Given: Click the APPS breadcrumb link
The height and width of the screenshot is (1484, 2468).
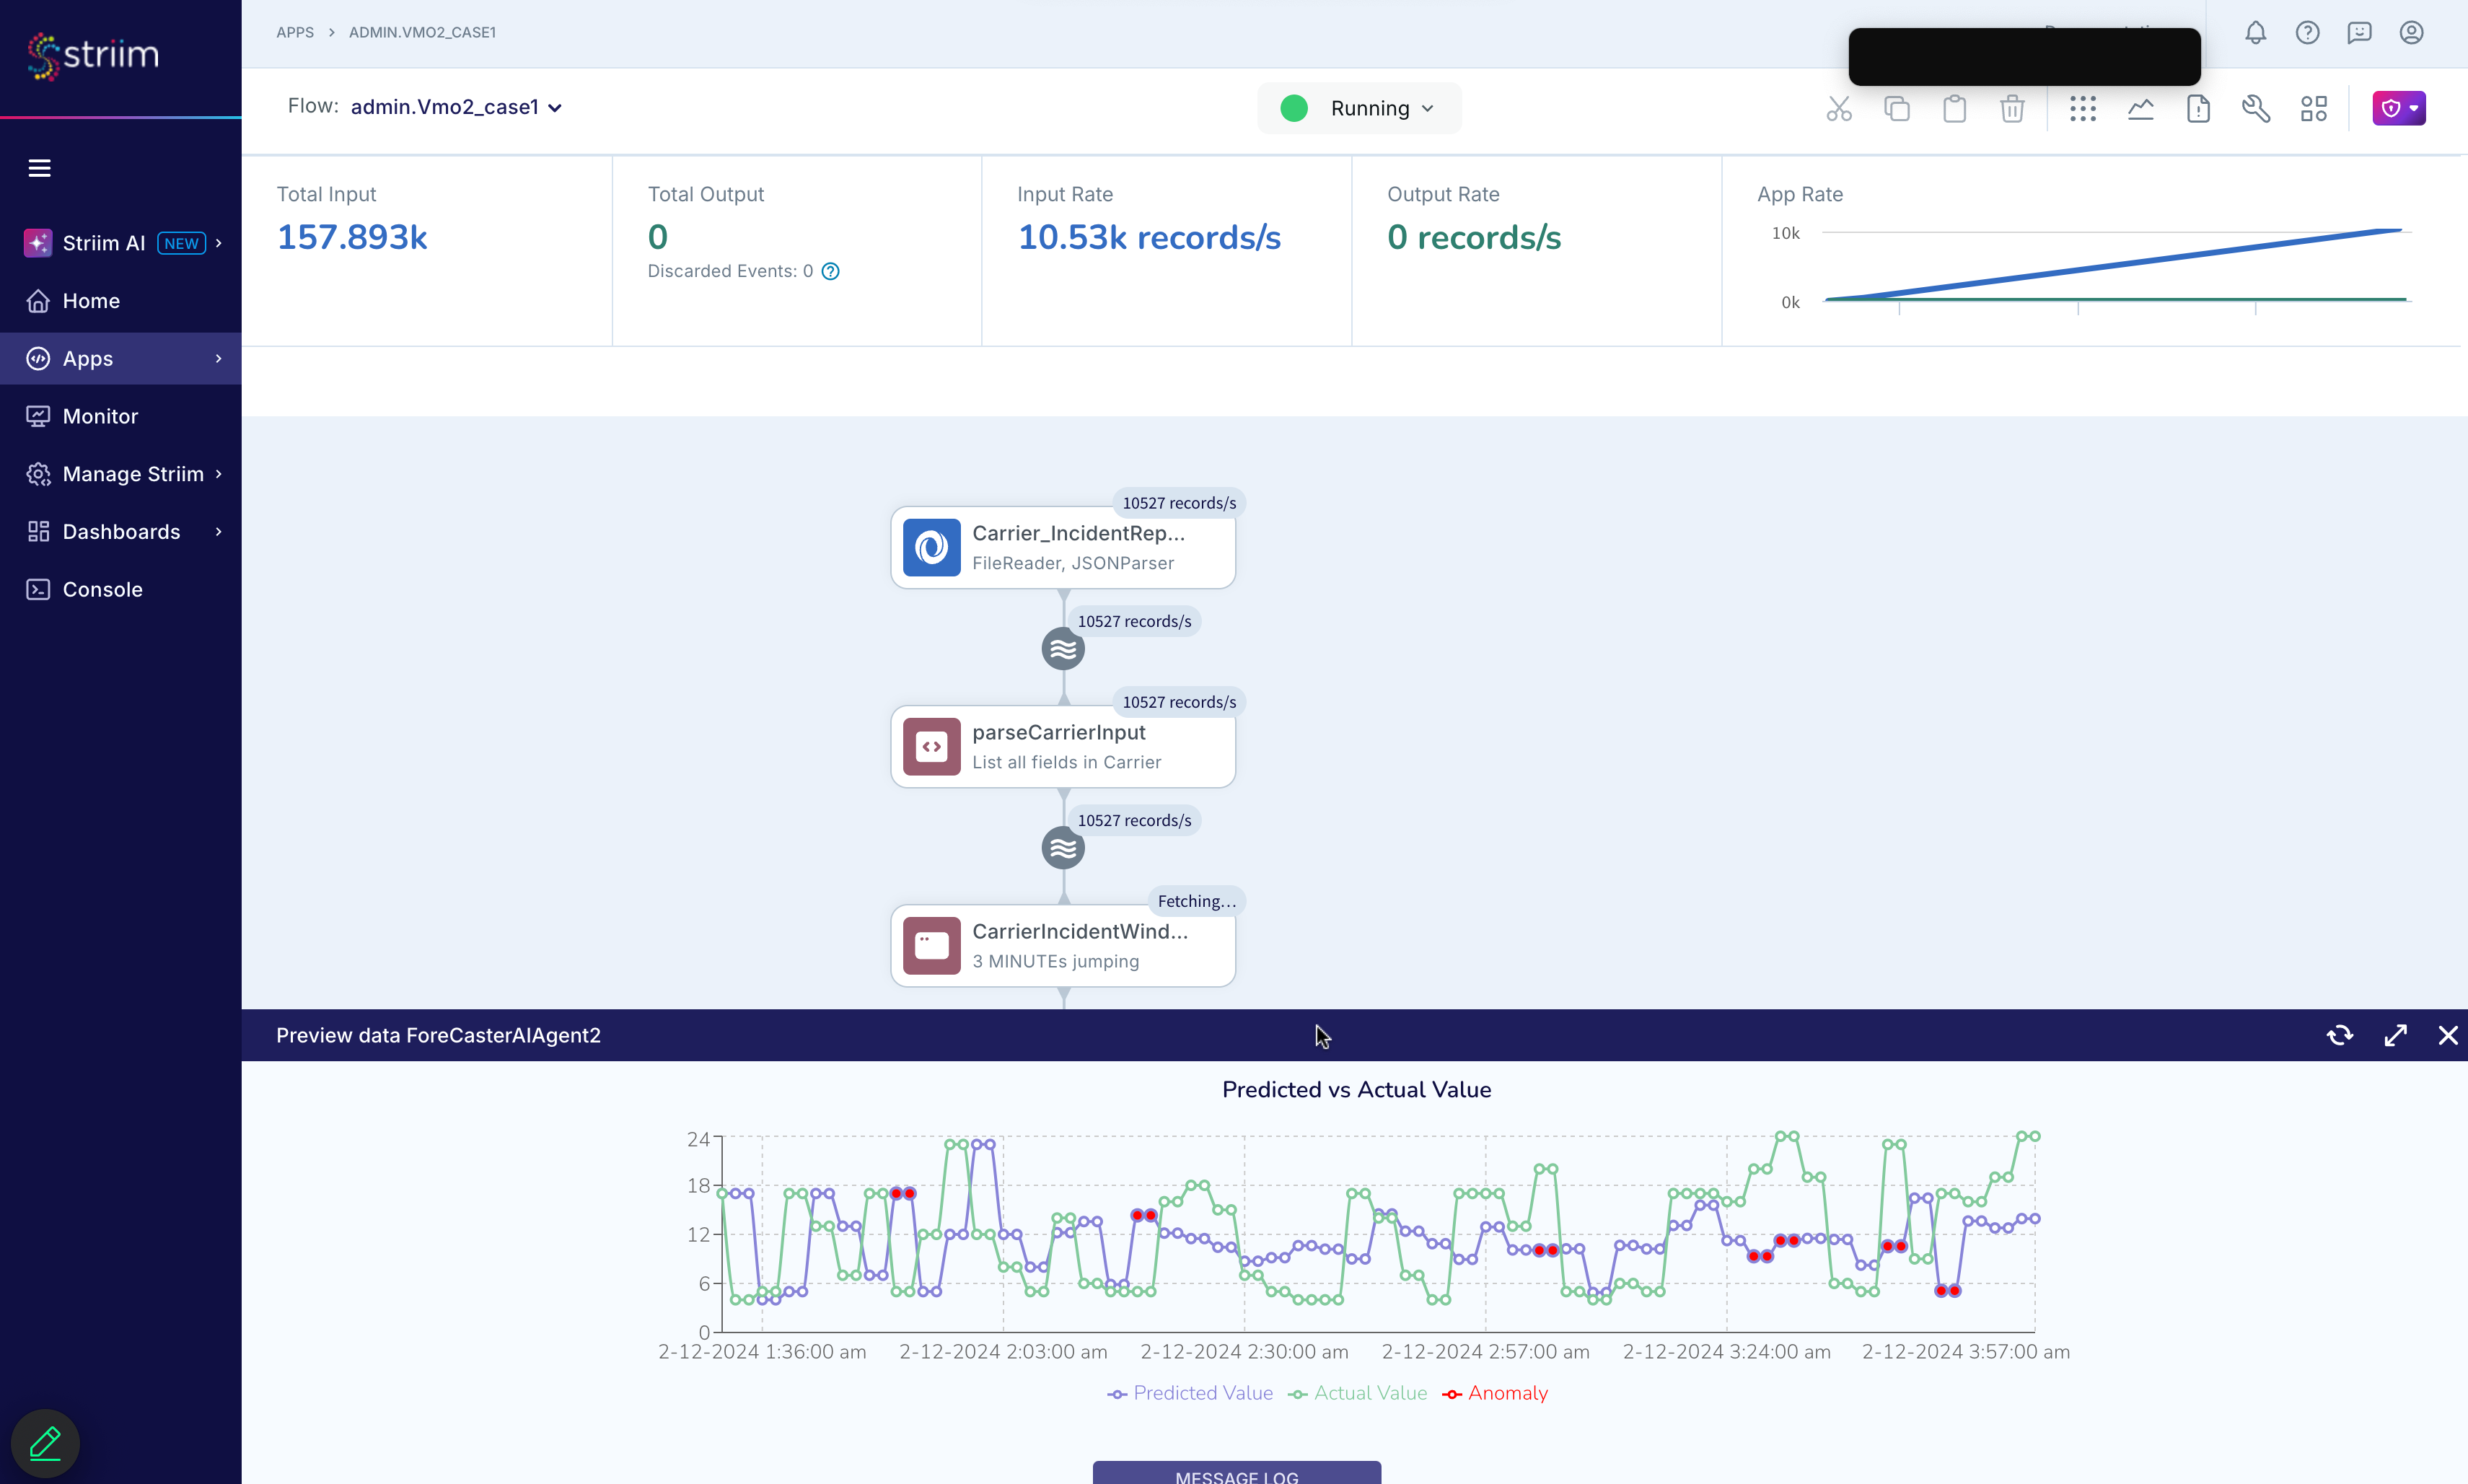Looking at the screenshot, I should click(x=295, y=32).
